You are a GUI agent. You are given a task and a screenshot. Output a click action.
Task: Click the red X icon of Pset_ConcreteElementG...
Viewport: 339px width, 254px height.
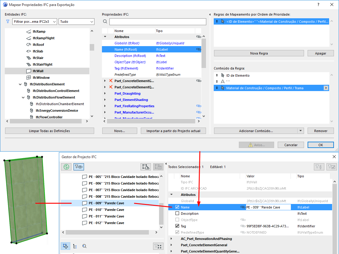[x=111, y=81]
